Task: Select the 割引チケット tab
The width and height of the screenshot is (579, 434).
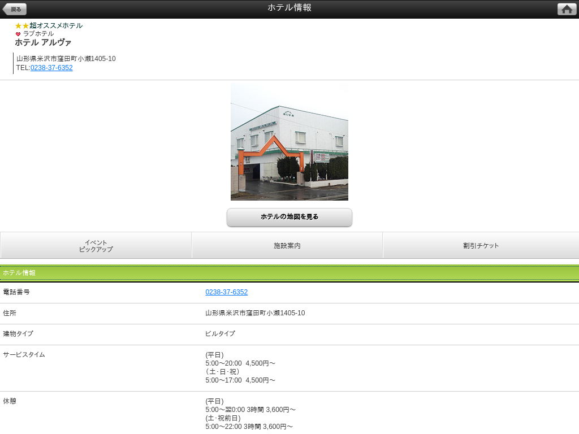Action: [x=481, y=246]
